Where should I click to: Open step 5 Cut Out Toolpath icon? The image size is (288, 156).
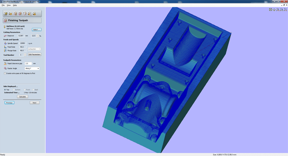25,13
